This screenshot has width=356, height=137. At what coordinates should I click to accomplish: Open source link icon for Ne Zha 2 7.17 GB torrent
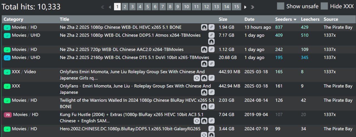pyautogui.click(x=212, y=35)
